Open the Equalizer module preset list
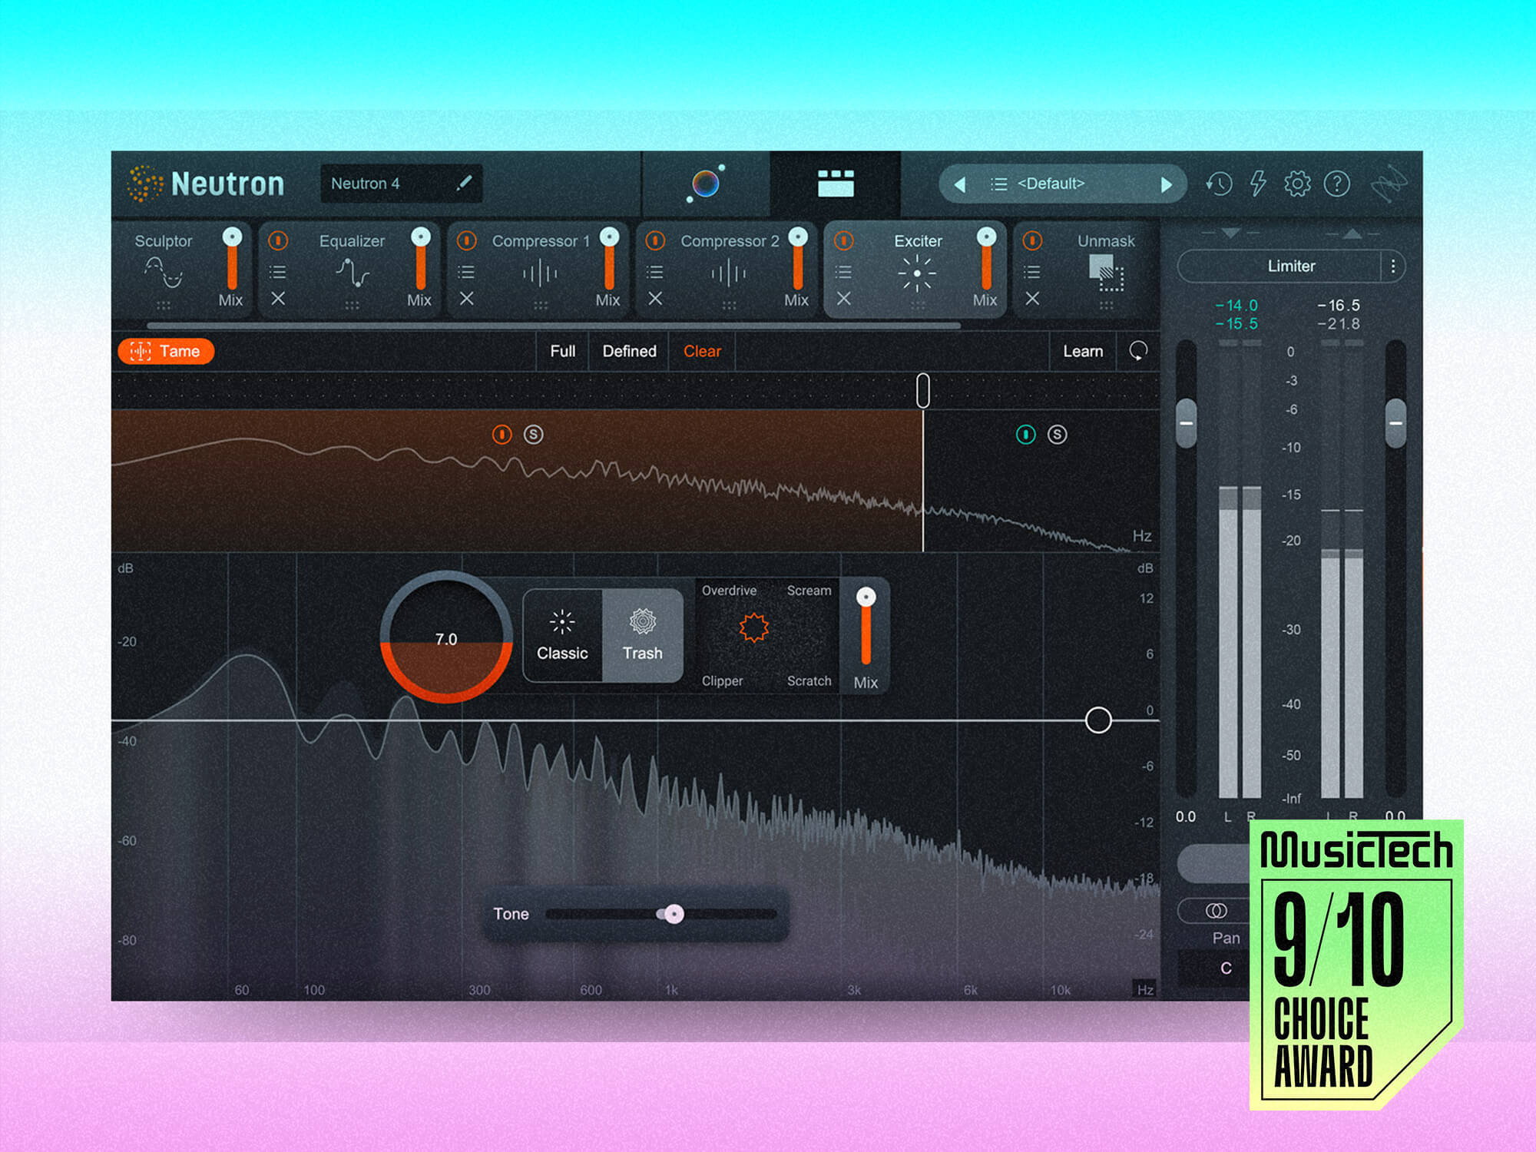This screenshot has width=1536, height=1152. point(278,272)
